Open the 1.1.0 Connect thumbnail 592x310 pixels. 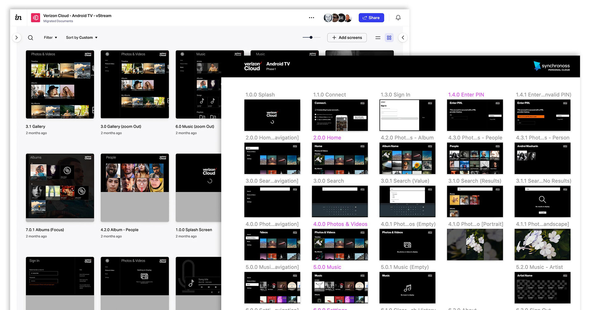(x=340, y=115)
